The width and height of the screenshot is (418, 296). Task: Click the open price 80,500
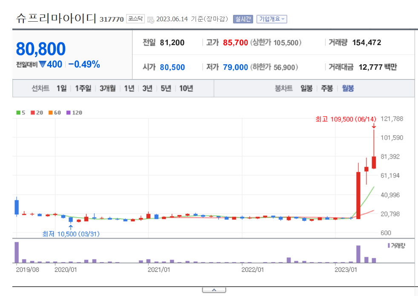pos(172,67)
